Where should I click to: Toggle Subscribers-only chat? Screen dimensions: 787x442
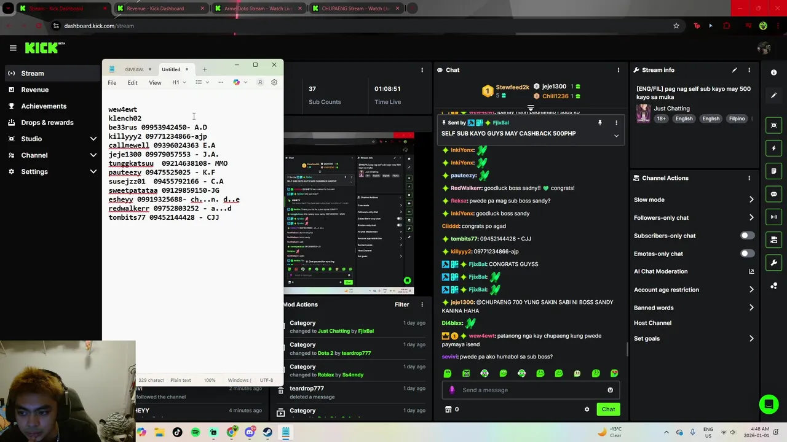click(x=747, y=236)
